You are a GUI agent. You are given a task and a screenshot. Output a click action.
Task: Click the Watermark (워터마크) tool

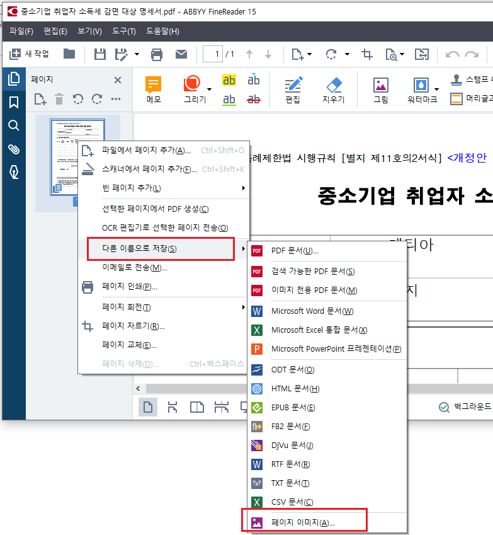coord(422,90)
